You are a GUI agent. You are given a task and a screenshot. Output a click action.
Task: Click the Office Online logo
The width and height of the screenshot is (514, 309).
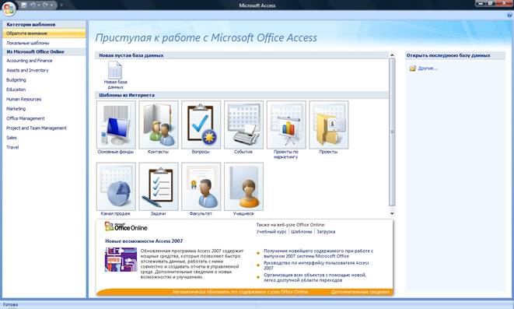click(x=126, y=226)
